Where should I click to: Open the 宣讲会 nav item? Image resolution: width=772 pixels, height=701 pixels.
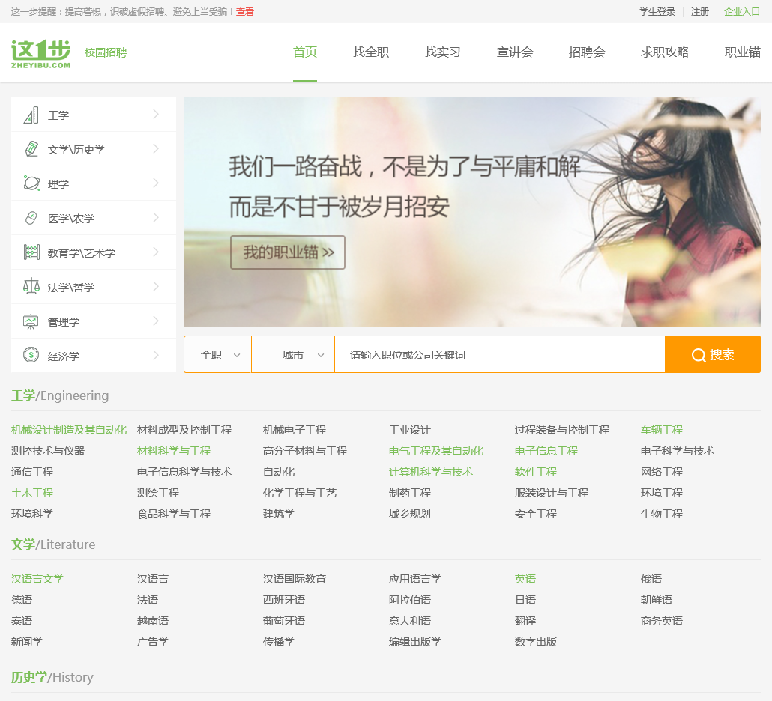[514, 52]
